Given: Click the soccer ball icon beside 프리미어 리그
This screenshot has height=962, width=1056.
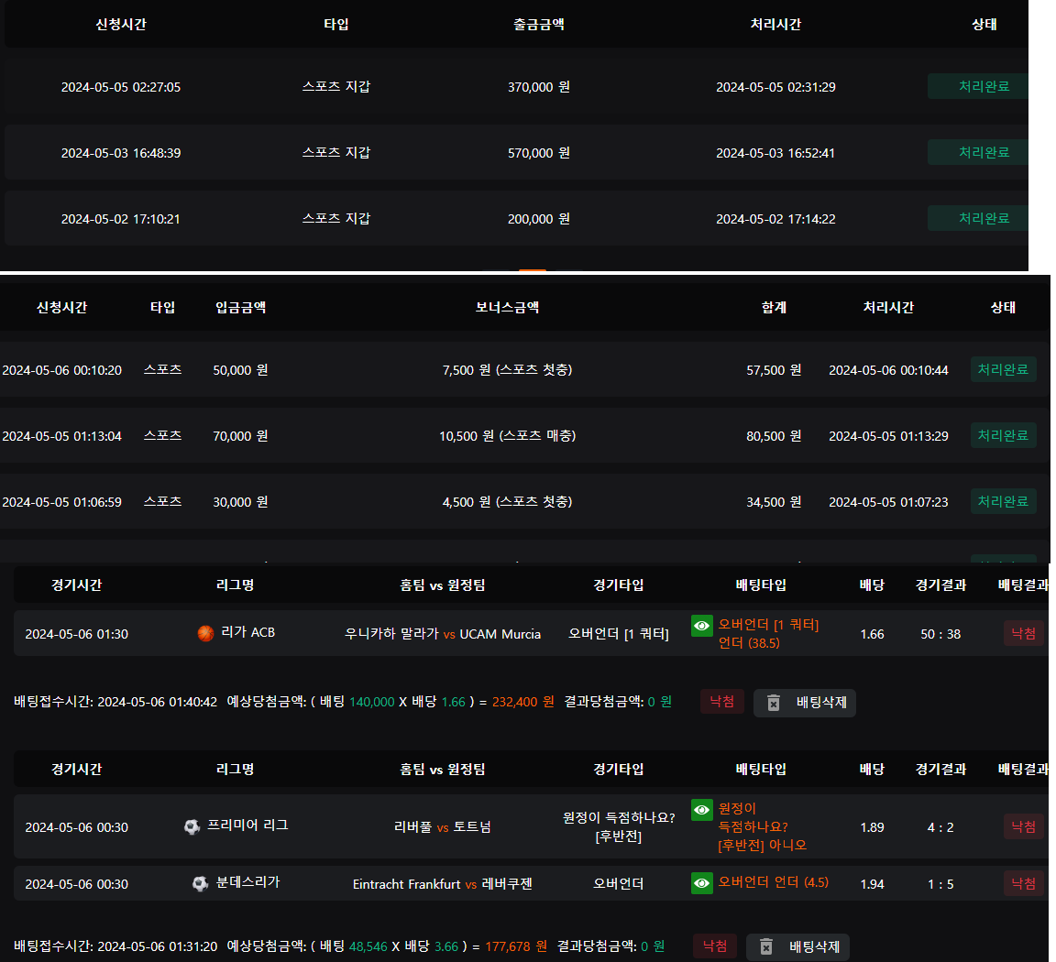Looking at the screenshot, I should (x=192, y=827).
